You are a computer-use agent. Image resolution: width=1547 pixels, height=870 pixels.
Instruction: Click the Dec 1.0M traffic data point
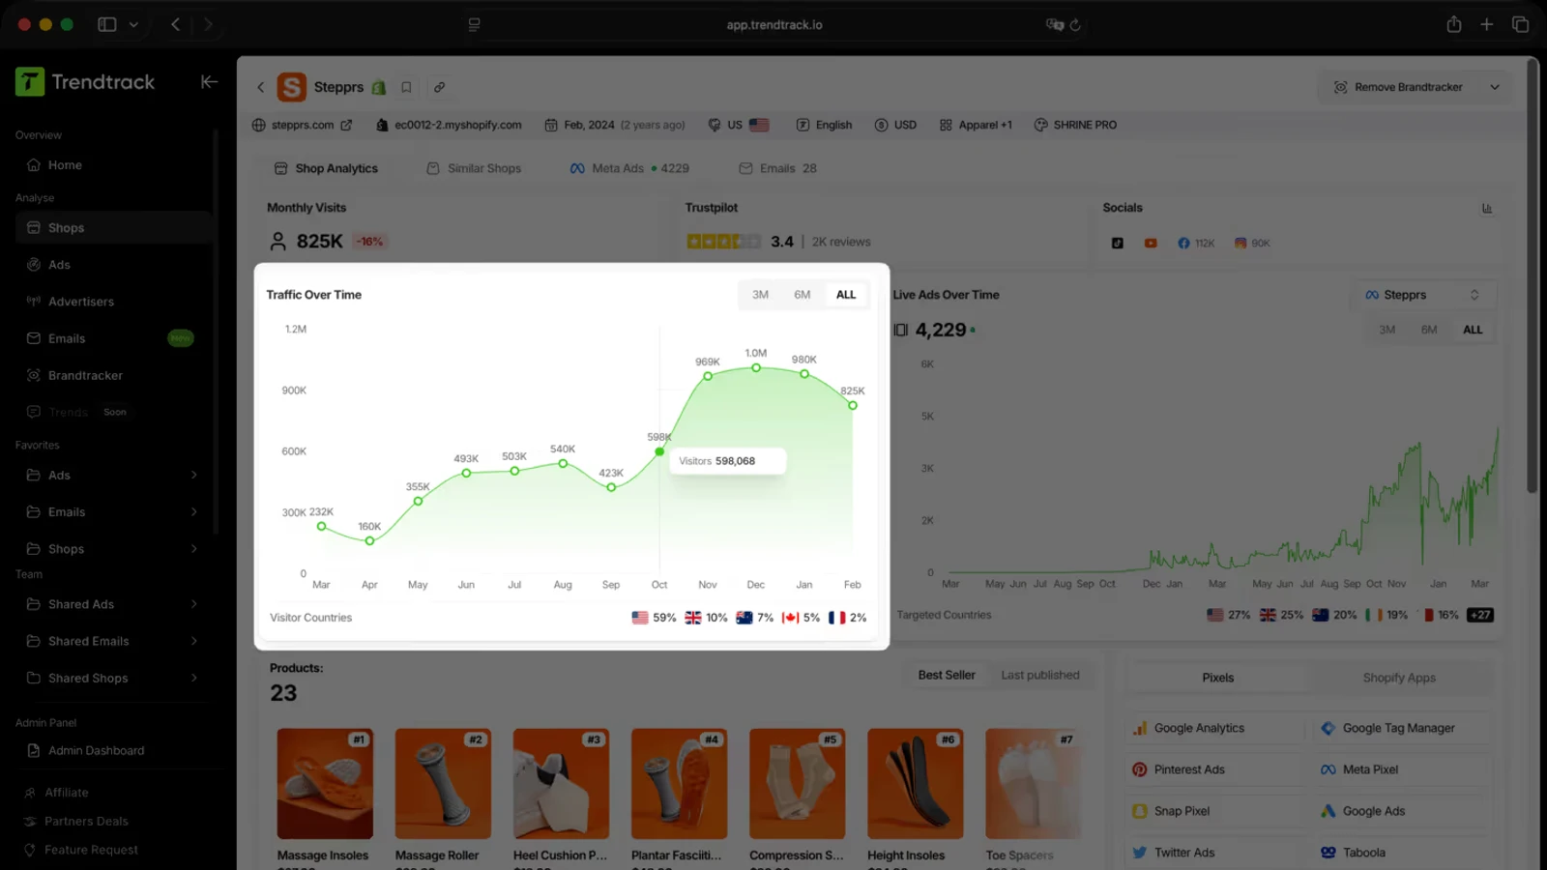click(756, 367)
